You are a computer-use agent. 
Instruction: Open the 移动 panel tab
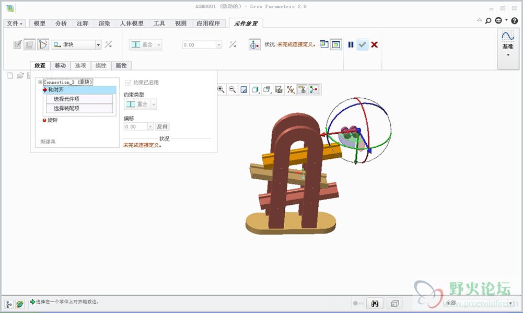point(61,65)
